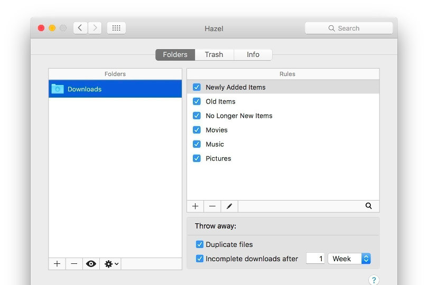Select the Movies rule name
This screenshot has height=285, width=428.
(217, 130)
